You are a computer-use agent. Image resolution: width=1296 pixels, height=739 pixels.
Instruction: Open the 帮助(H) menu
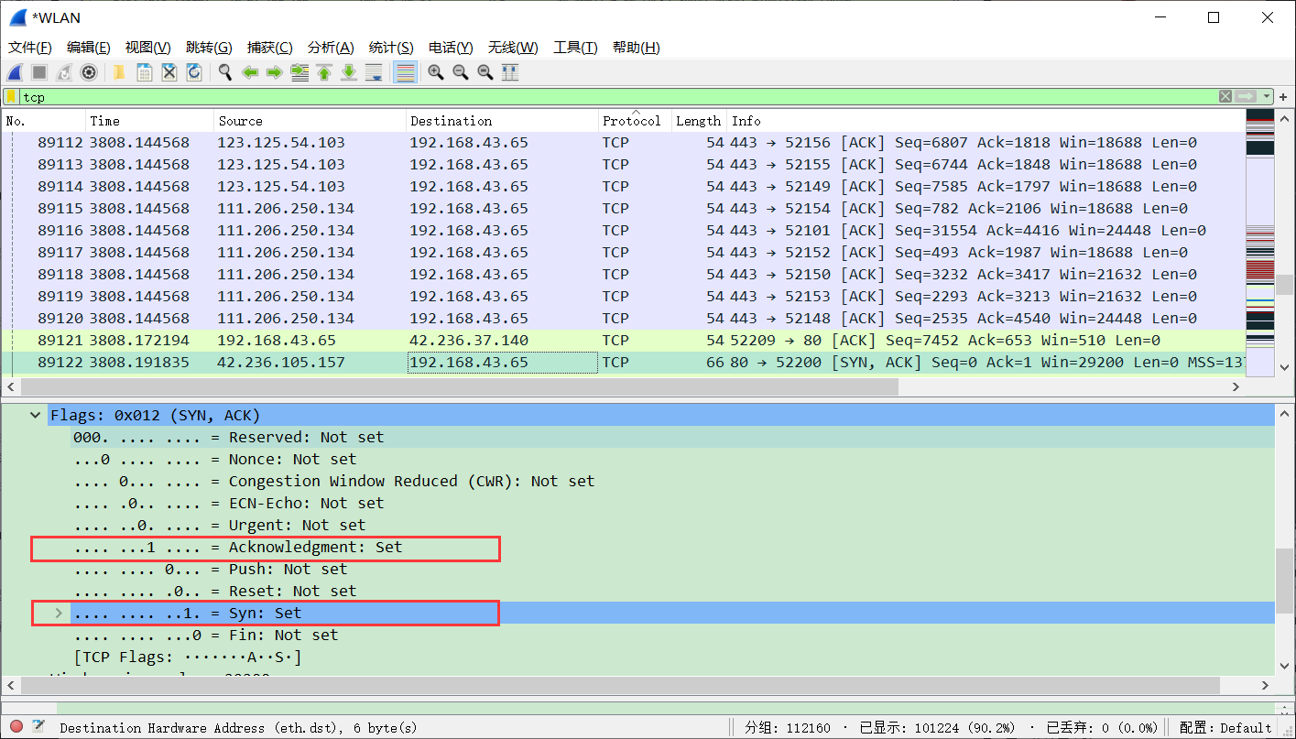point(637,48)
